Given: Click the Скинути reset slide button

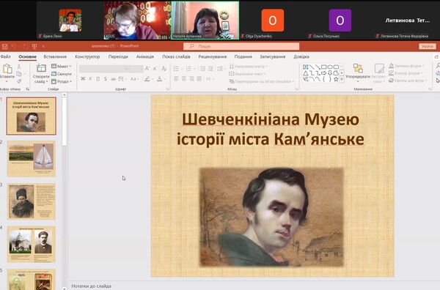Looking at the screenshot, I should (62, 74).
